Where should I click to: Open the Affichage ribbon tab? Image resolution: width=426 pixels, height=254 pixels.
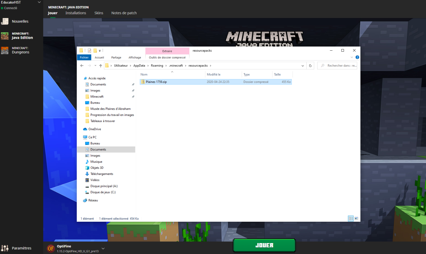tap(135, 57)
